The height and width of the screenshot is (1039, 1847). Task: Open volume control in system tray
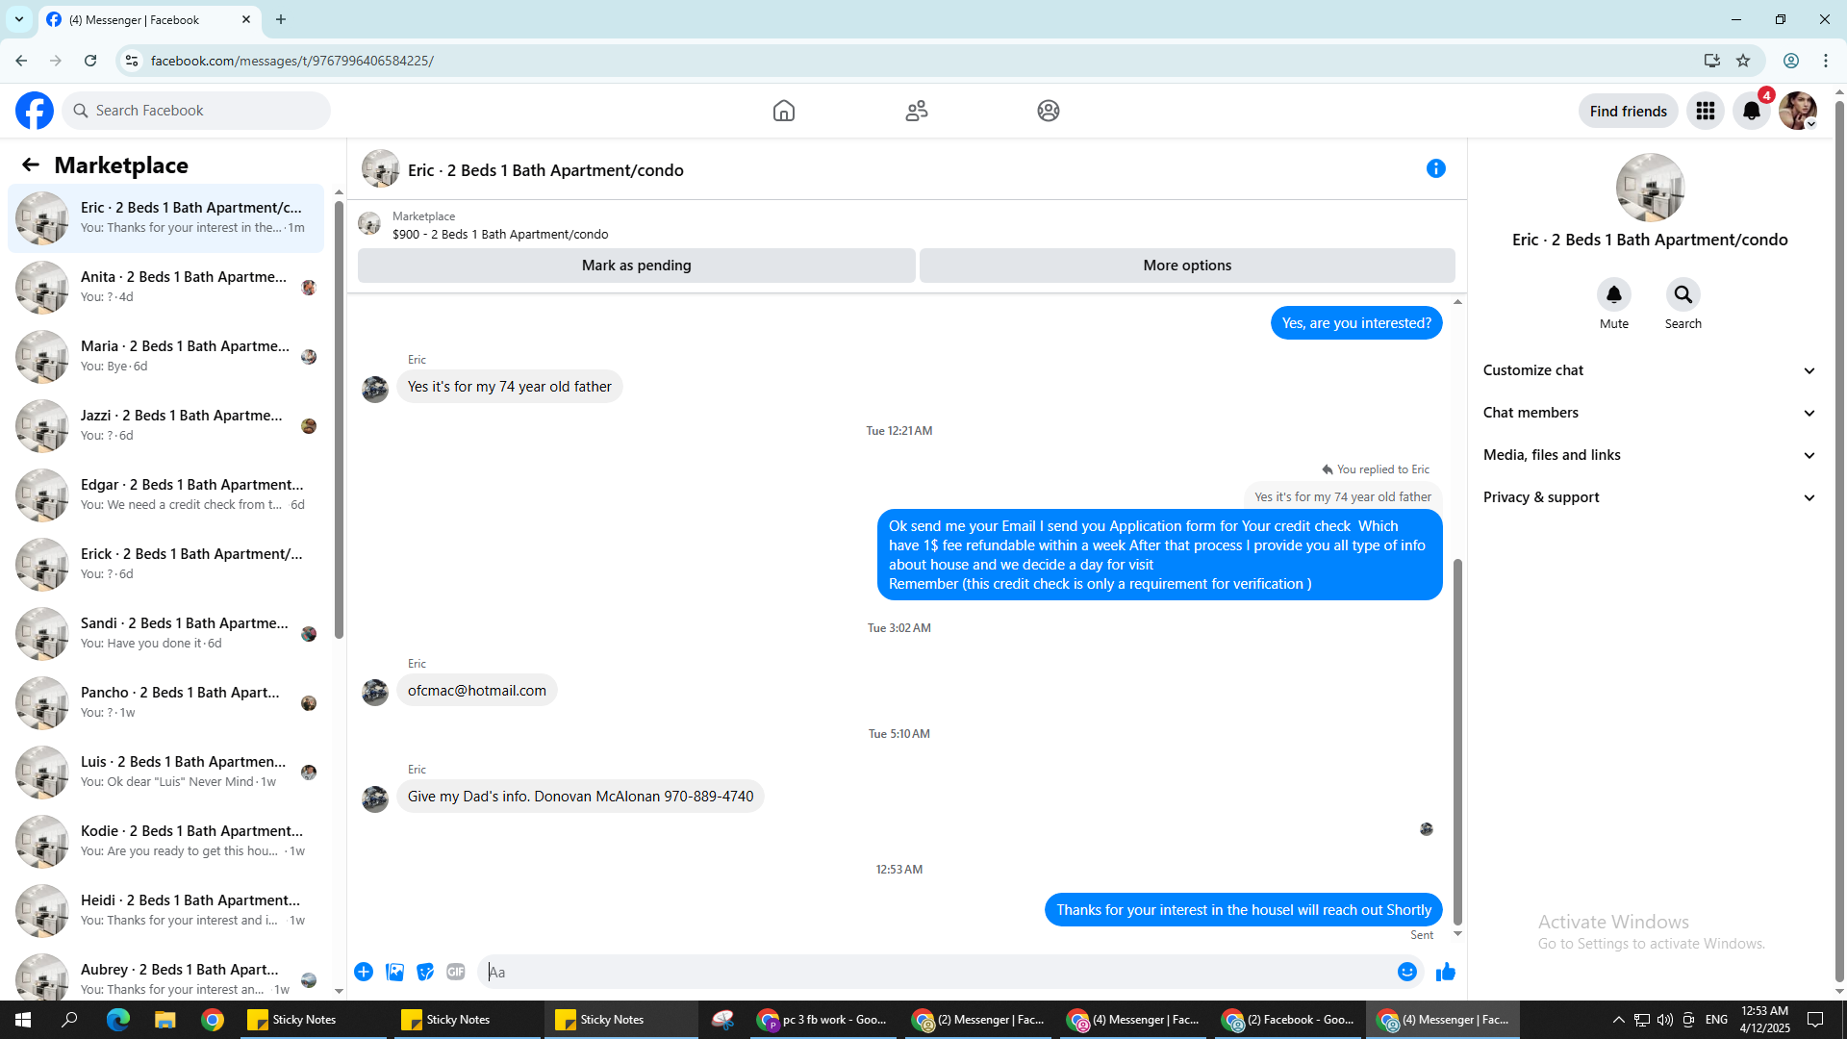[x=1665, y=1020]
